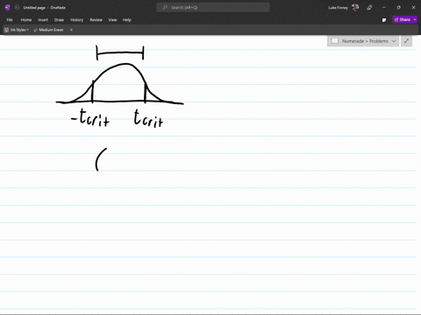Expand the Share dropdown arrow

[415, 19]
